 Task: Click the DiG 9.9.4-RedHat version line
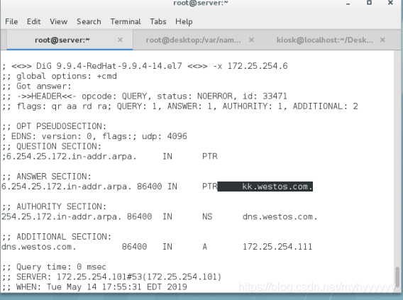(x=145, y=66)
